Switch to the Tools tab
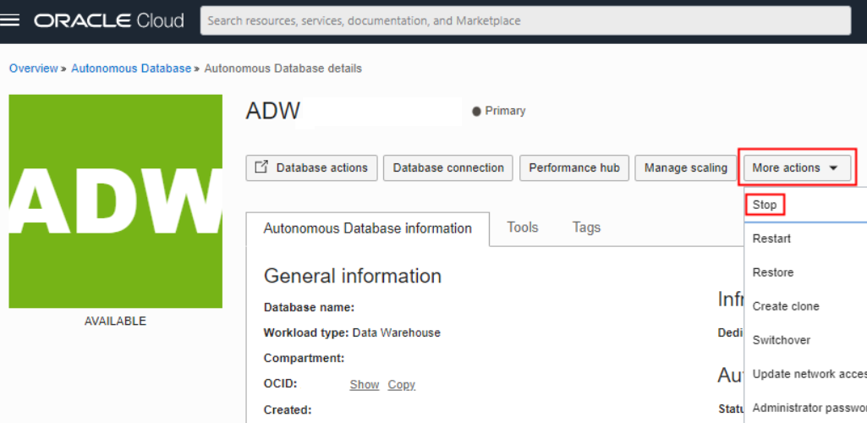 [523, 227]
